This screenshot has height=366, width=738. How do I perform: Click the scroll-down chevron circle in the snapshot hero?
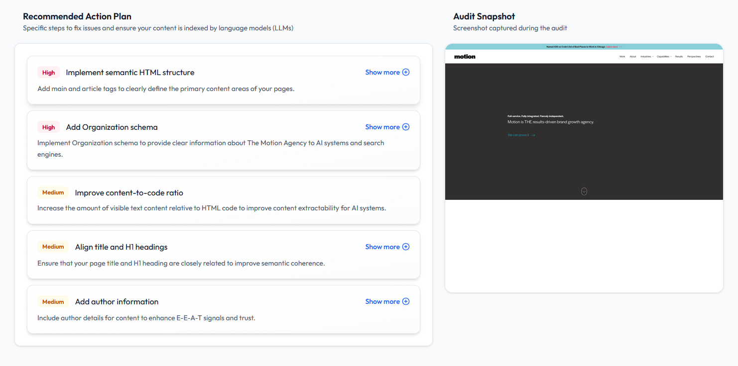(584, 191)
